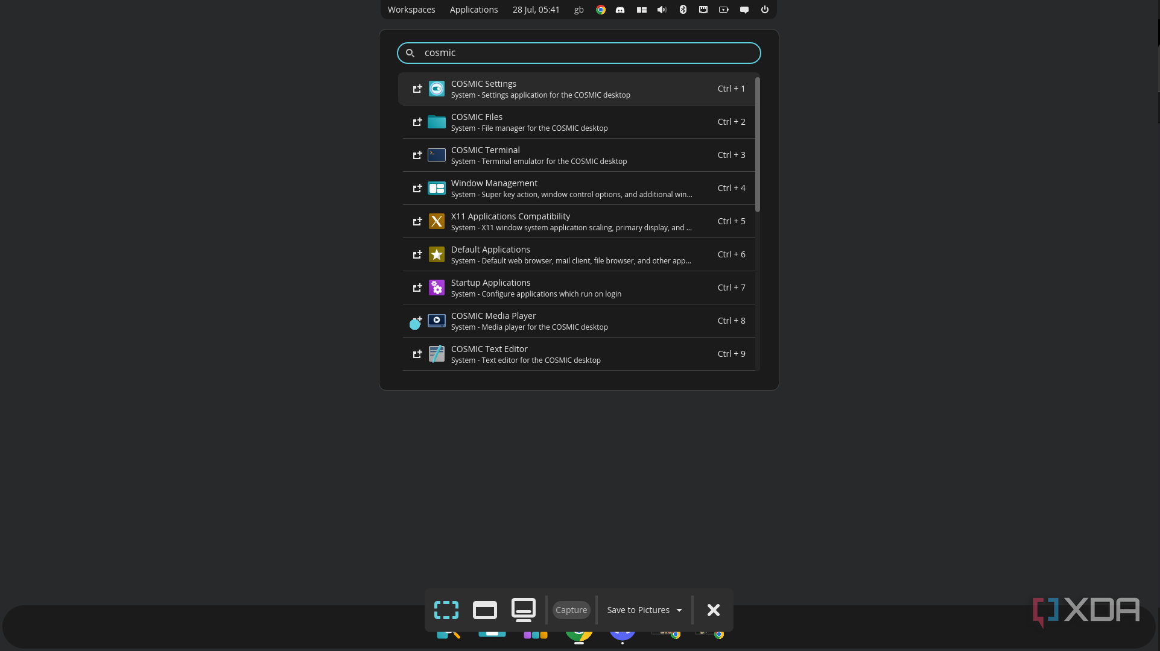Click the Ctrl + 6 shortcut label
Viewport: 1160px width, 651px height.
(731, 254)
